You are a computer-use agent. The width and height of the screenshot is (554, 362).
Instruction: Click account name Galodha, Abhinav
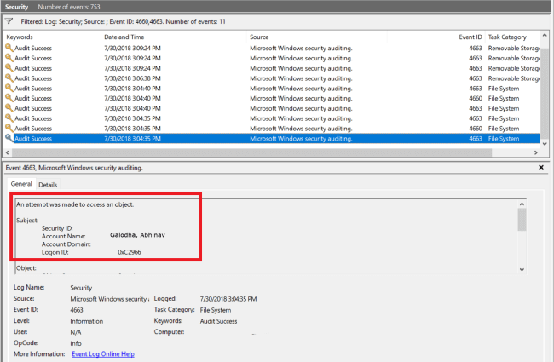tap(137, 235)
